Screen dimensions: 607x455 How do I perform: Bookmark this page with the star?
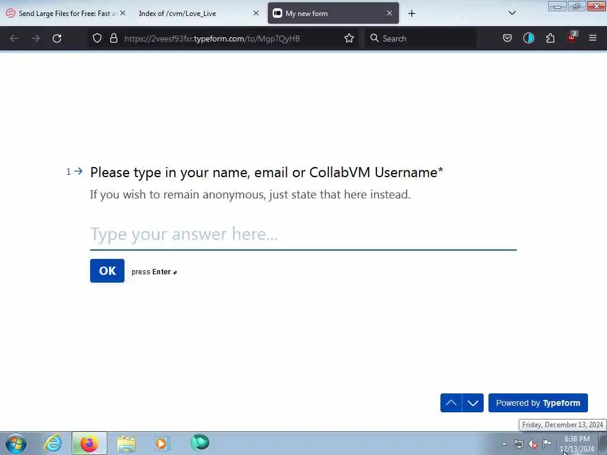pos(349,39)
